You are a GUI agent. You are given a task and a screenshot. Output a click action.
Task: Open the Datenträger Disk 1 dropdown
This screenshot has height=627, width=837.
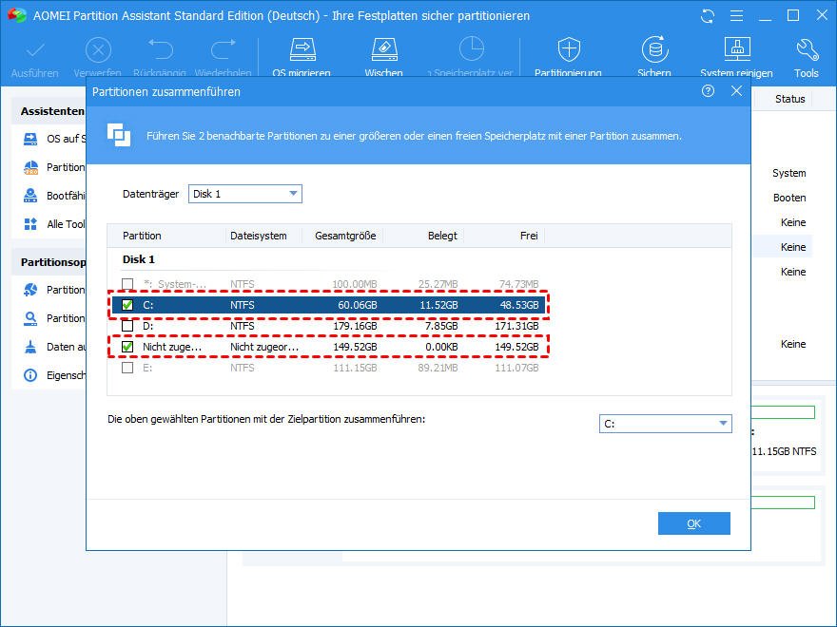pyautogui.click(x=245, y=194)
